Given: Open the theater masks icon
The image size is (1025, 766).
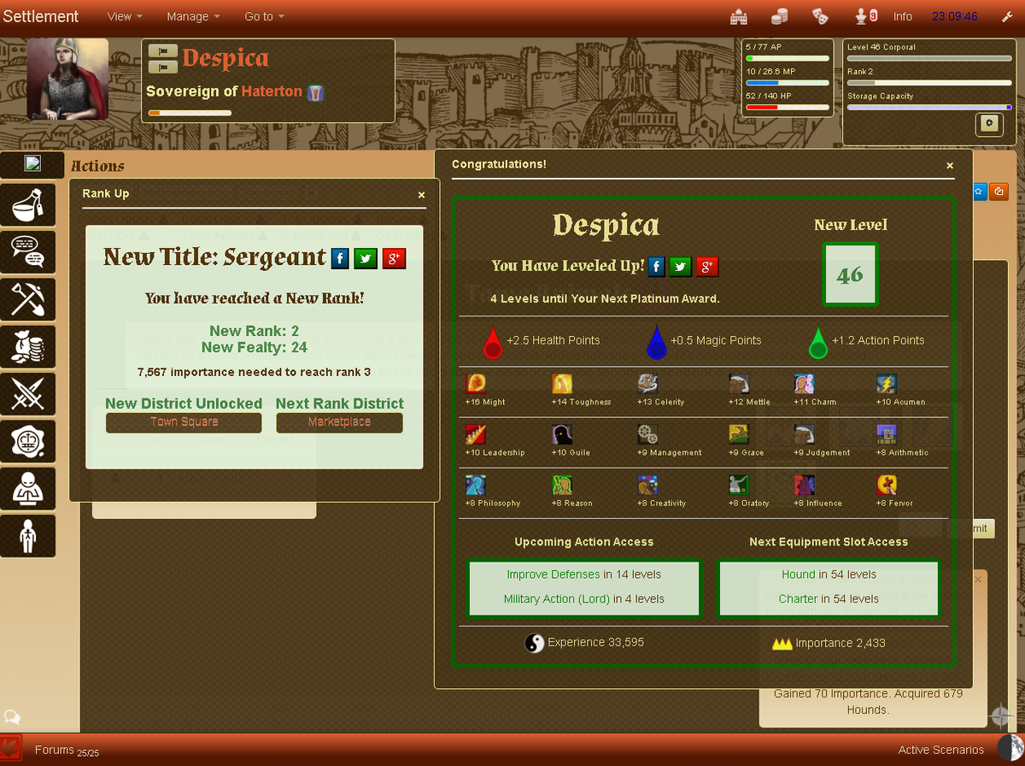Looking at the screenshot, I should pyautogui.click(x=820, y=16).
